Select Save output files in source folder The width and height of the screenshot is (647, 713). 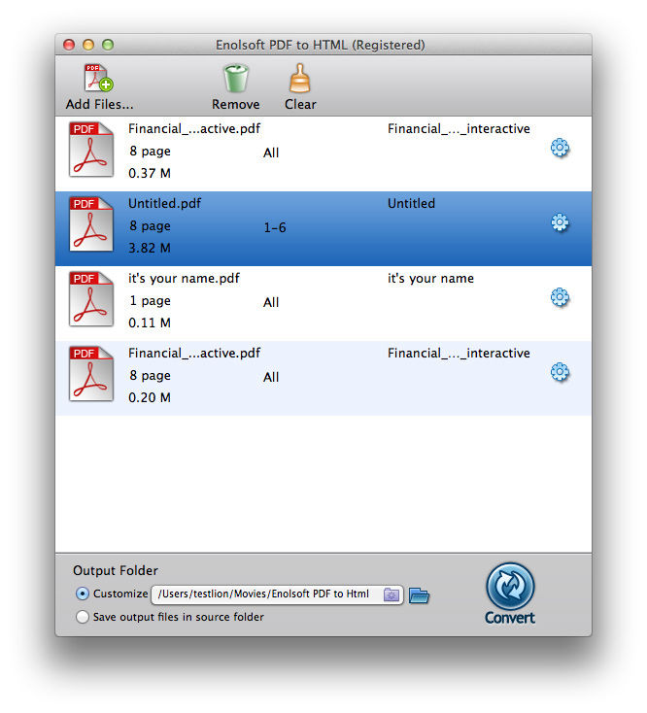point(83,617)
